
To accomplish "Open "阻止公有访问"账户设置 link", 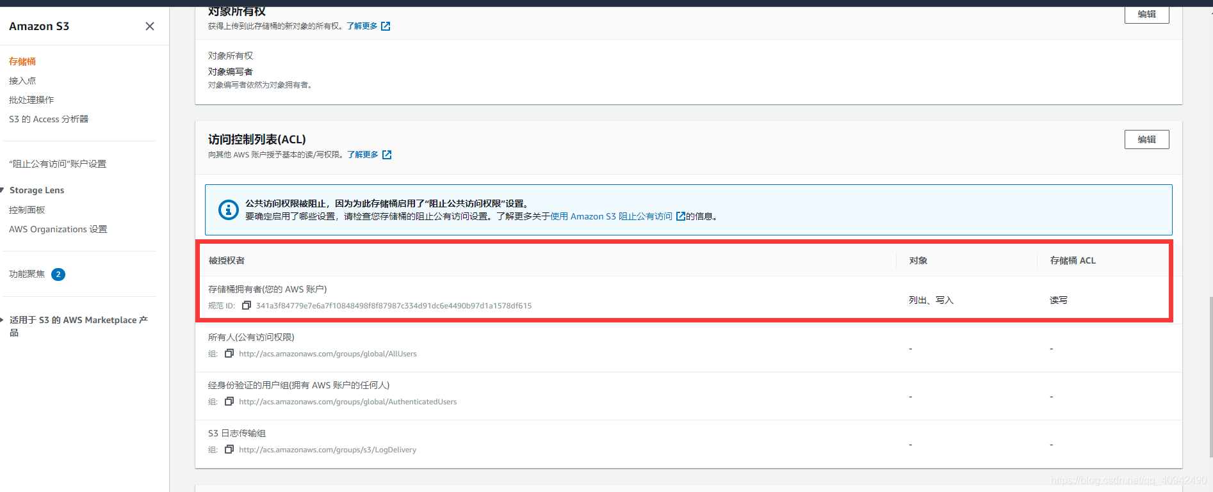I will pyautogui.click(x=58, y=164).
